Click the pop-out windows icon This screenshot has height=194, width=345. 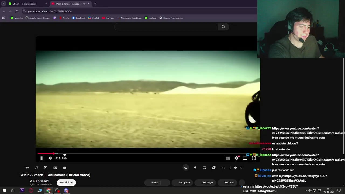click(x=214, y=168)
